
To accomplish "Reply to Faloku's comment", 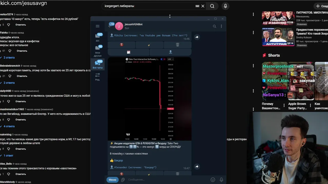I will pos(22,51).
